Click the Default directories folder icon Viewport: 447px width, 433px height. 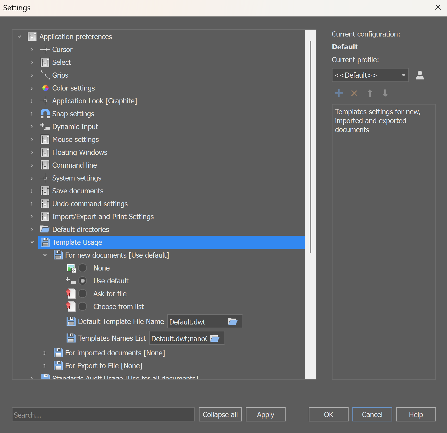click(45, 229)
